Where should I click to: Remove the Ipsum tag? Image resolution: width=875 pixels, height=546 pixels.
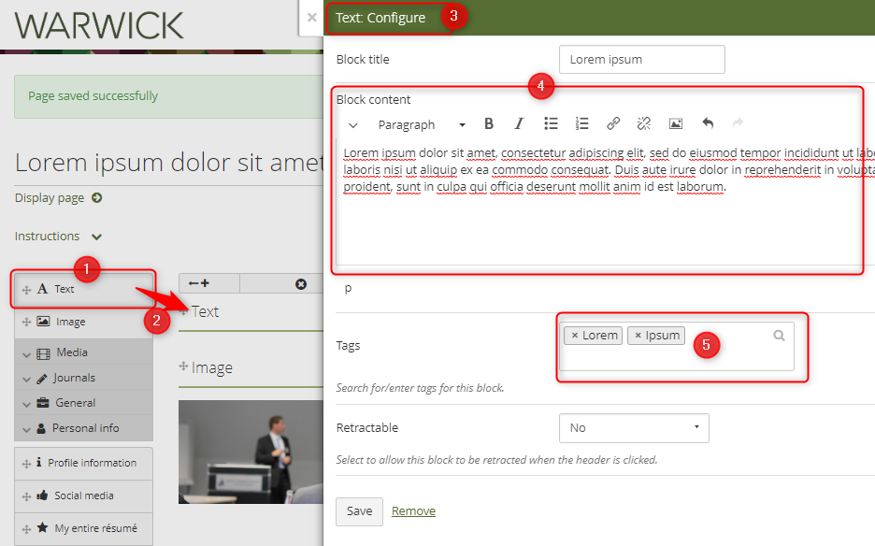click(638, 336)
